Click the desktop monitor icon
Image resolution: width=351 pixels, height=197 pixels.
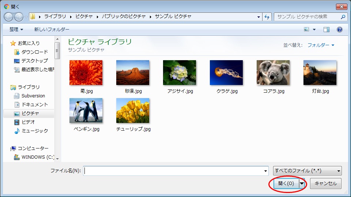(16, 61)
